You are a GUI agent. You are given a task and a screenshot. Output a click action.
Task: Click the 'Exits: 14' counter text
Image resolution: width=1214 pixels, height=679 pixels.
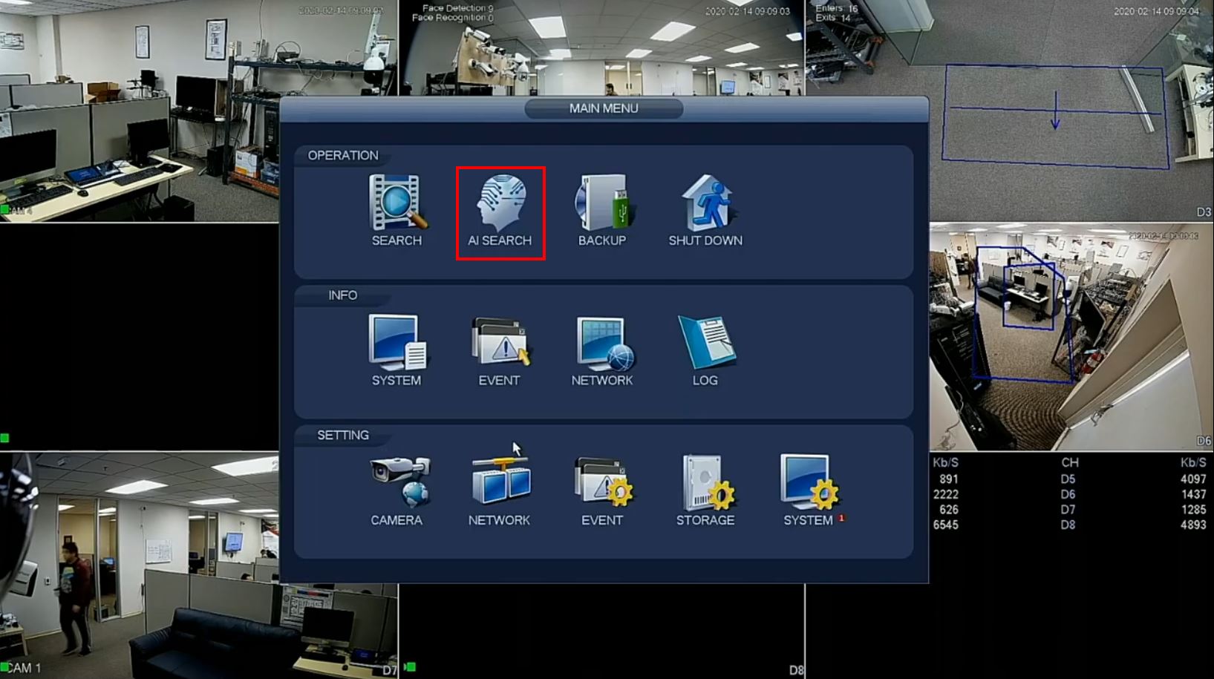pos(833,18)
